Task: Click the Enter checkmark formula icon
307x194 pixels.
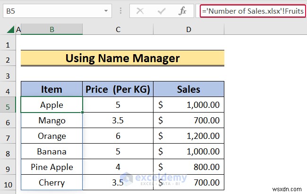Action: click(162, 11)
